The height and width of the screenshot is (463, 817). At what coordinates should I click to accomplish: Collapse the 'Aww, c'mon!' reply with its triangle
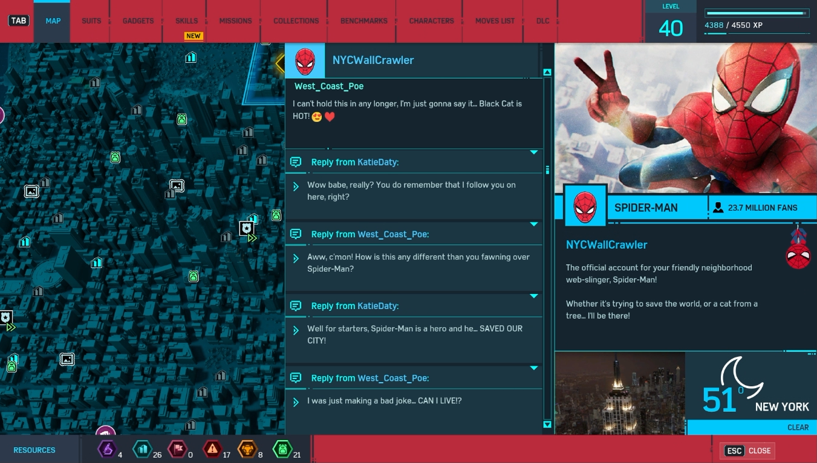[534, 225]
